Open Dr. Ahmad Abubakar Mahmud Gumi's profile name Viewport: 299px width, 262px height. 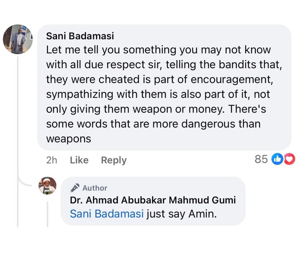click(x=153, y=200)
